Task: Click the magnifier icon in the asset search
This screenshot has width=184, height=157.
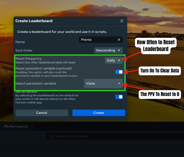Action: (51, 136)
